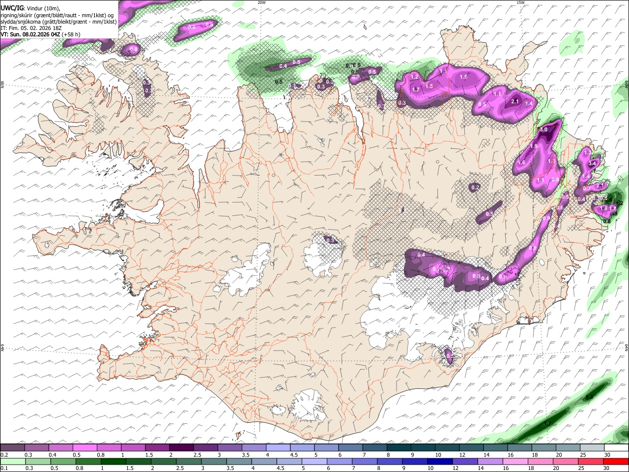Pick the dark blue 10 rain scale swatch
This screenshot has width=629, height=472.
tap(439, 461)
